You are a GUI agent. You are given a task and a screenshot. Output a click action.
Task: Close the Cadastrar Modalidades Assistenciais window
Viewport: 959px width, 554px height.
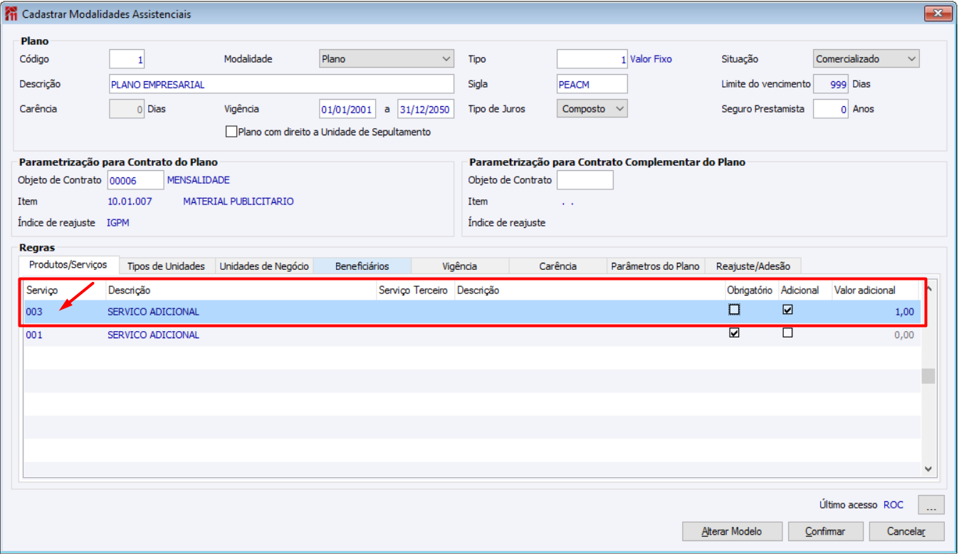tap(938, 14)
